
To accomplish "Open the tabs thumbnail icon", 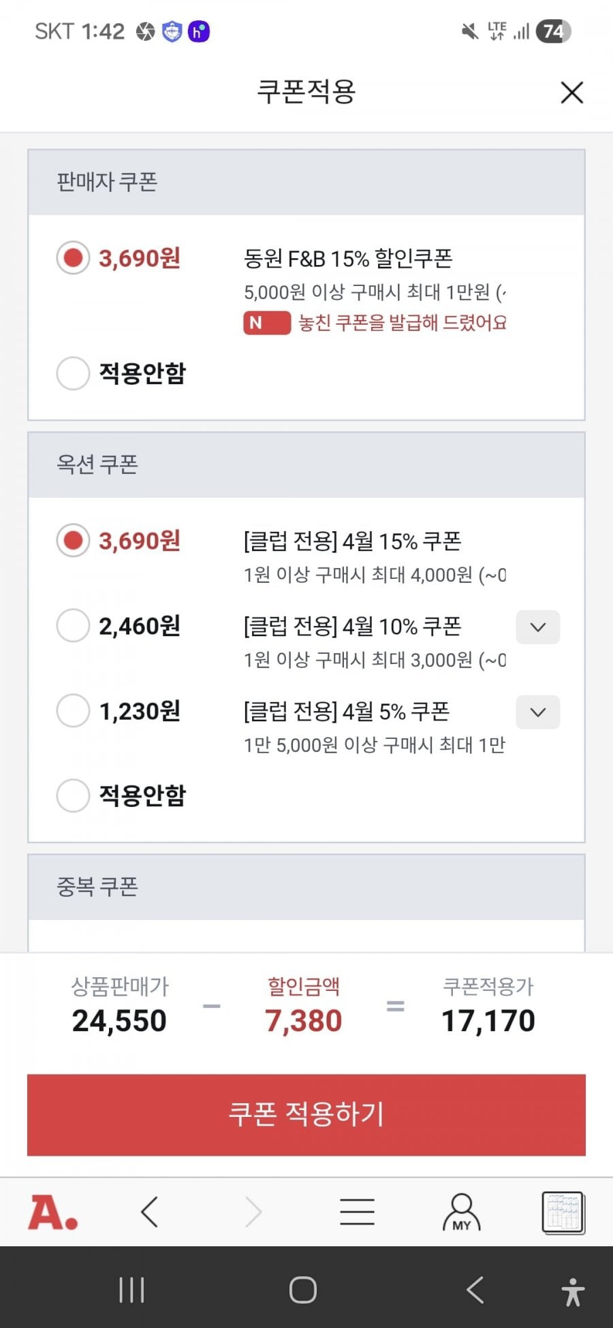I will (x=563, y=1212).
